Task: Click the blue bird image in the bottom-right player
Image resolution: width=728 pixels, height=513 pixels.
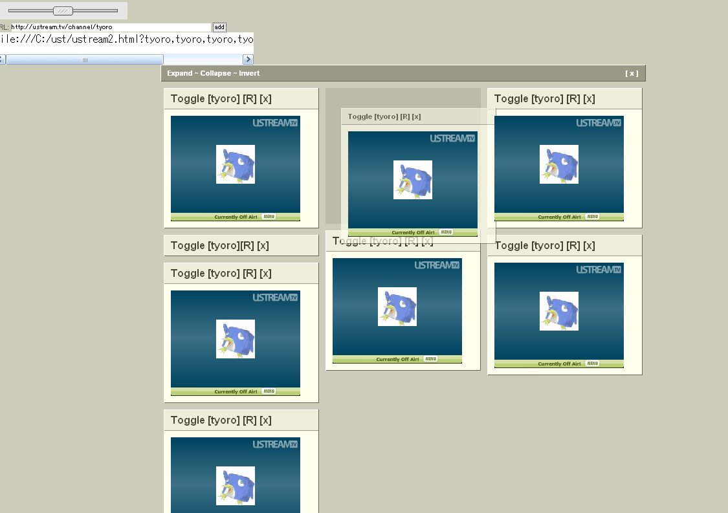Action: coord(559,311)
